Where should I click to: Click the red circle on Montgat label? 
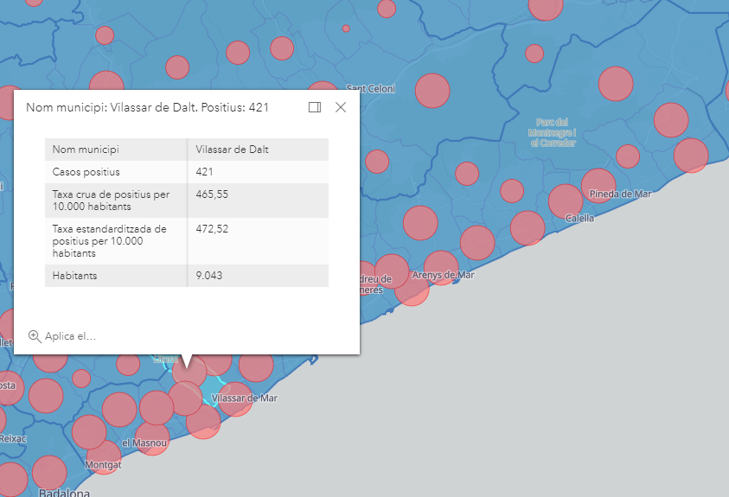[x=104, y=457]
